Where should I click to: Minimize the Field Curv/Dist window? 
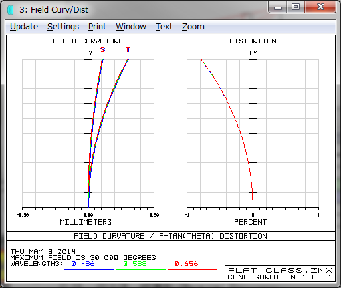point(278,7)
